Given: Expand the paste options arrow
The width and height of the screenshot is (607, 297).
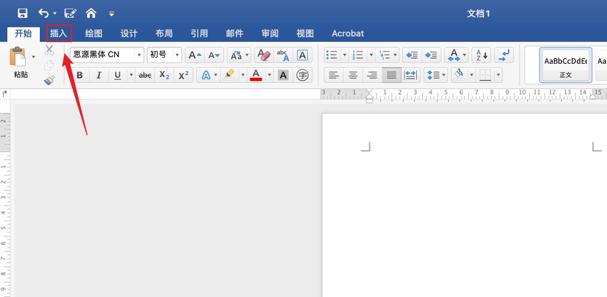Looking at the screenshot, I should (x=33, y=57).
